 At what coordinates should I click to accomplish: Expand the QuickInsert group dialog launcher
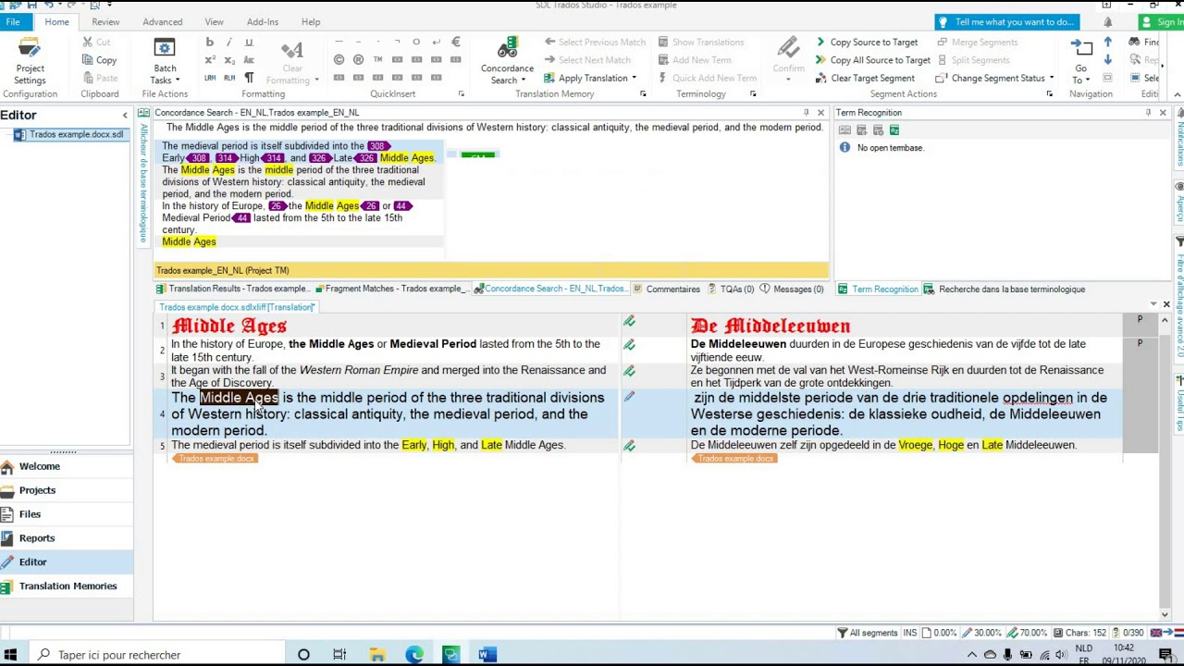[x=462, y=93]
